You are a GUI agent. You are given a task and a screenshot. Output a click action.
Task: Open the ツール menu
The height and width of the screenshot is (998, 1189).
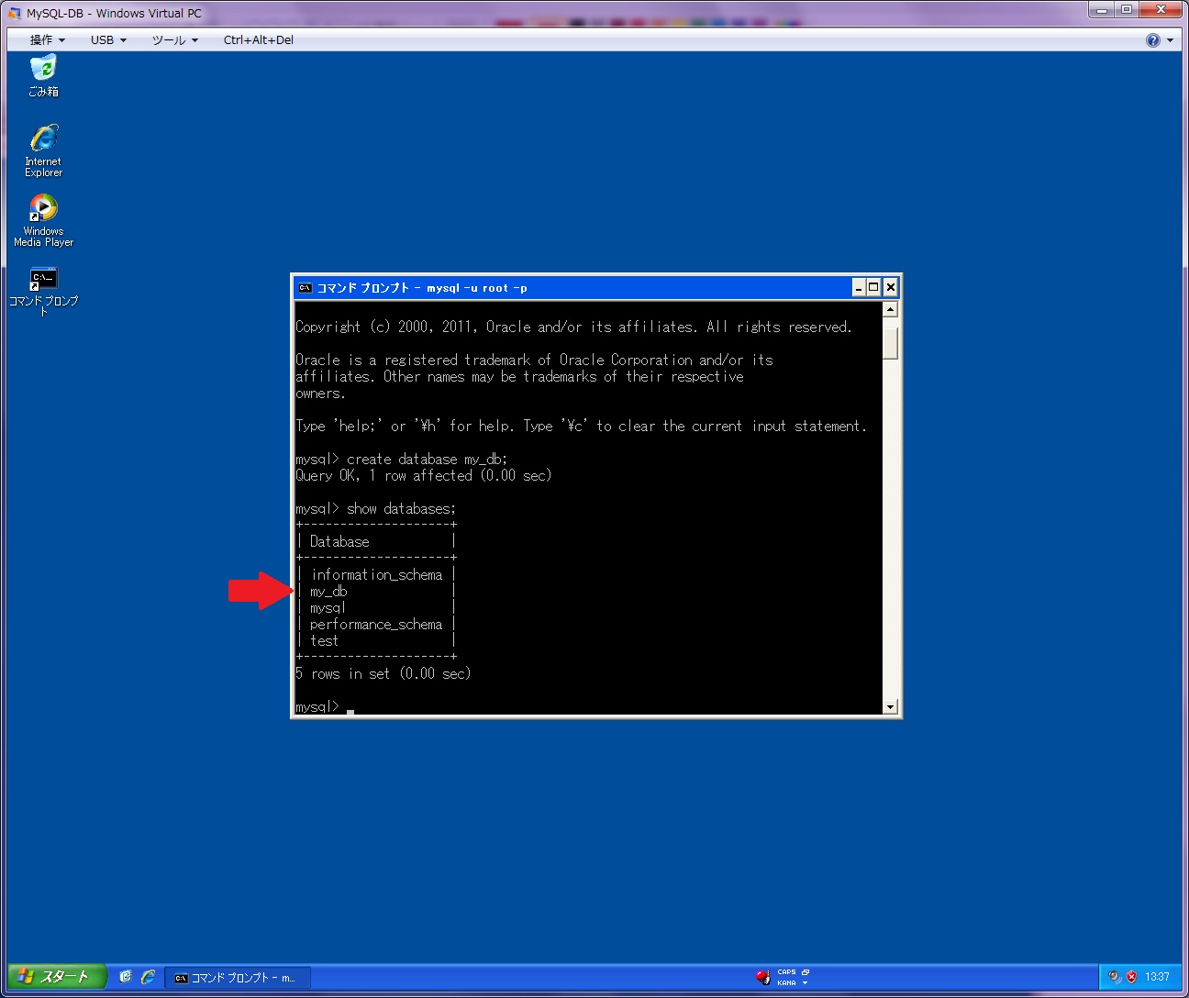(x=175, y=39)
